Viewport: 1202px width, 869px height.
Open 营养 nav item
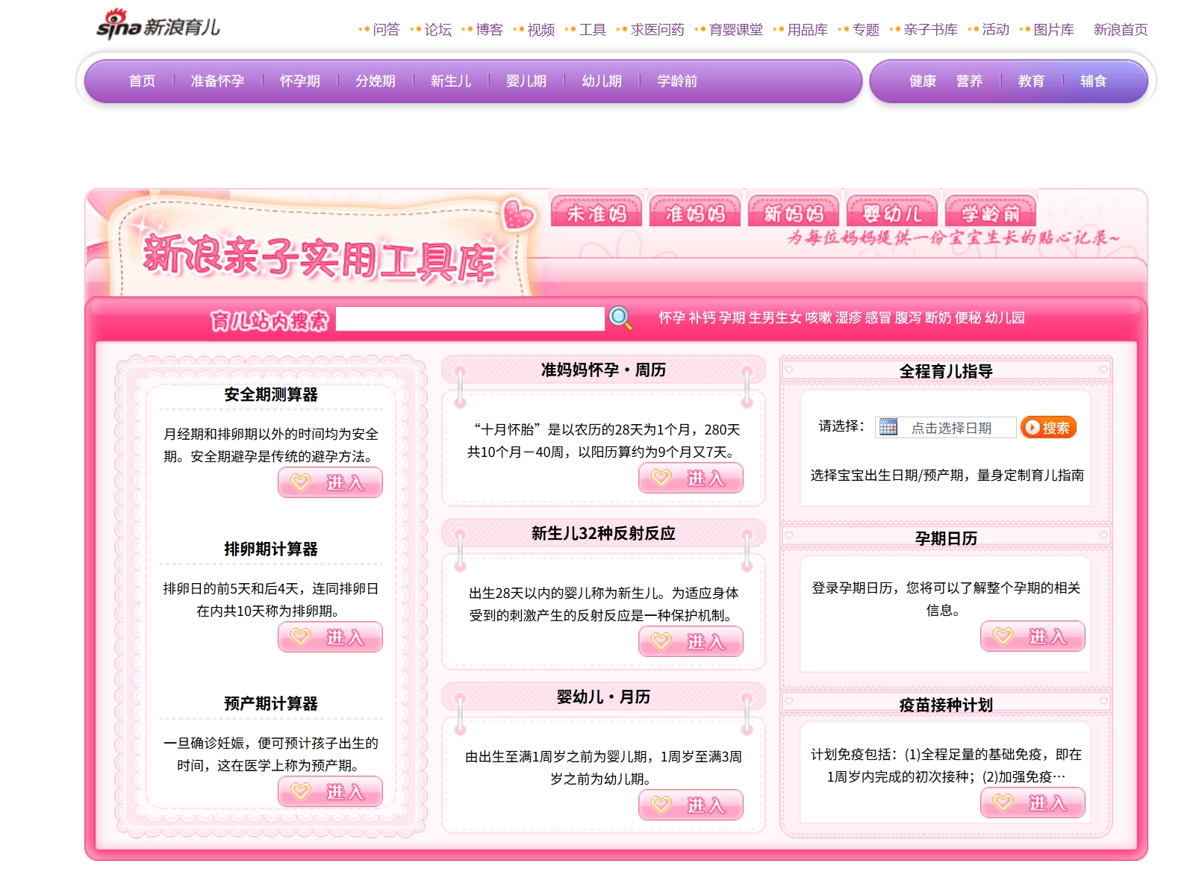[969, 81]
